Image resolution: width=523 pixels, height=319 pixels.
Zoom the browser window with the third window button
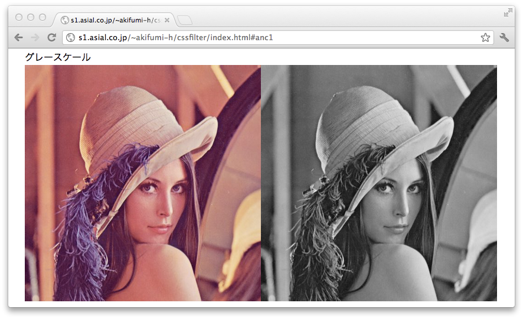point(43,17)
